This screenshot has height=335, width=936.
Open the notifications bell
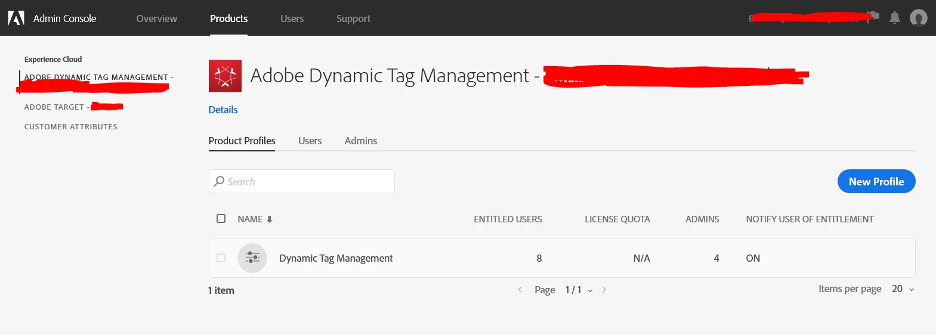point(894,18)
